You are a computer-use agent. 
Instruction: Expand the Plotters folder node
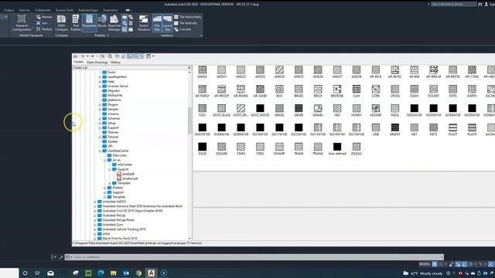tap(105, 188)
